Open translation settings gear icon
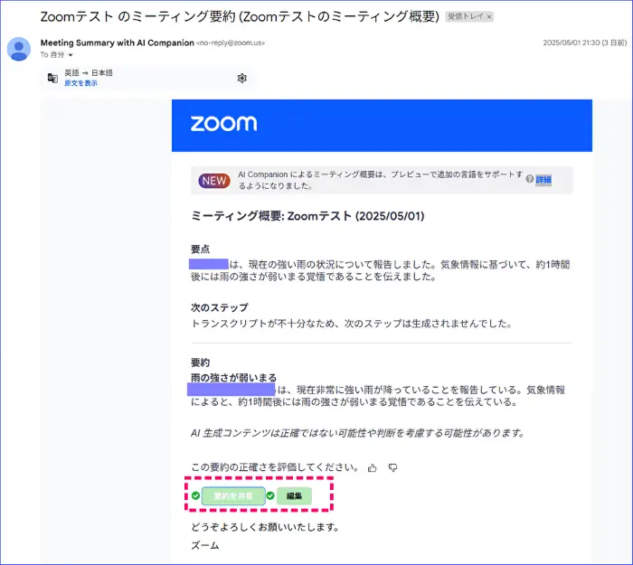 [x=241, y=78]
